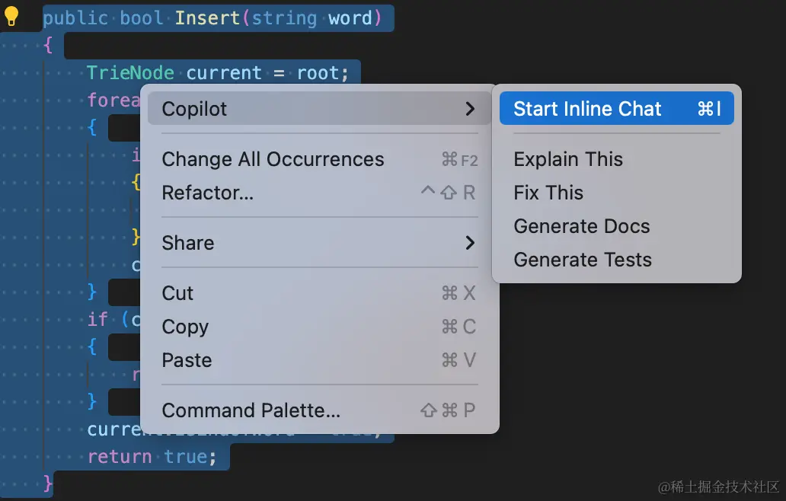Click the root variable in code
This screenshot has height=501, width=786.
pos(317,73)
